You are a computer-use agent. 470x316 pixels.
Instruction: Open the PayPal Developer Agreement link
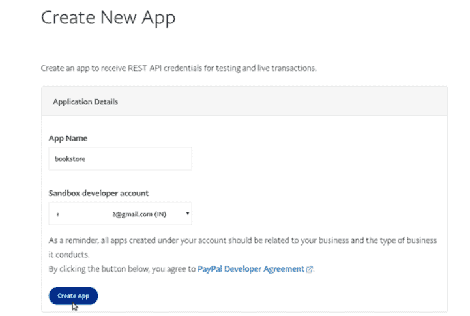point(251,269)
